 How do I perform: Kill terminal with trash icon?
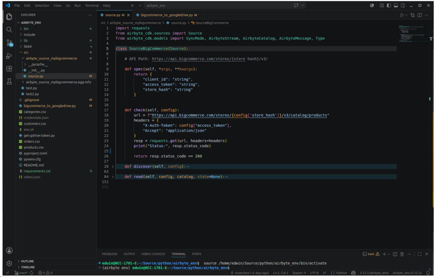click(402, 254)
